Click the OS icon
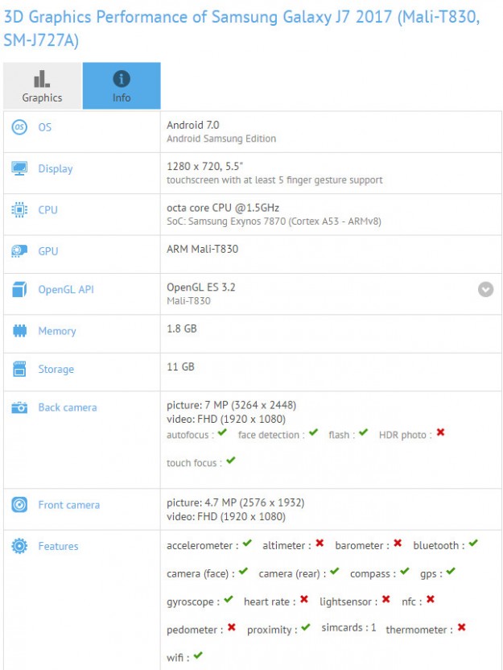The image size is (503, 670). pos(19,127)
